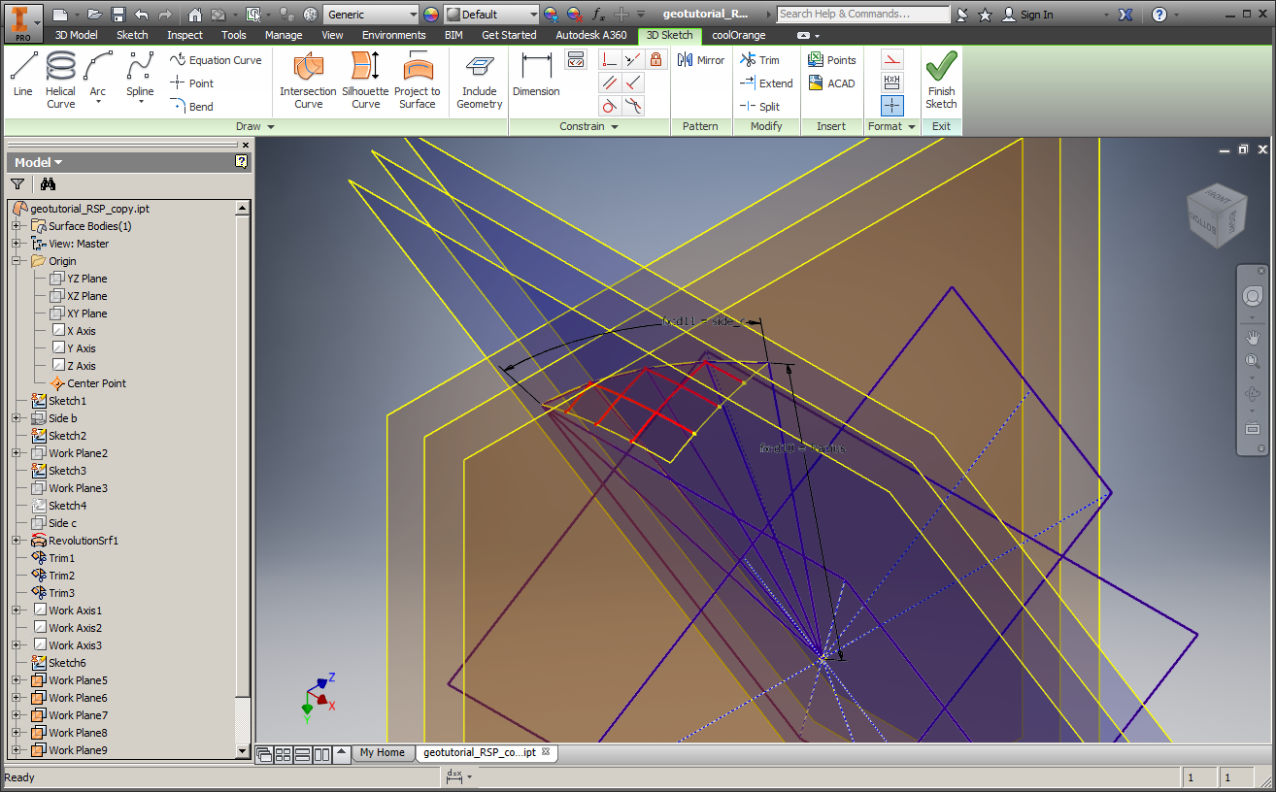The height and width of the screenshot is (792, 1276).
Task: Save the document from quick access toolbar
Action: [x=118, y=15]
